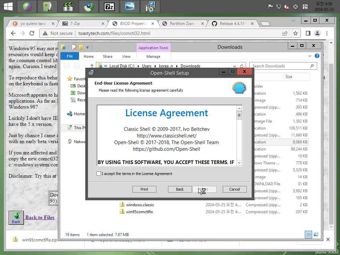Click the muted volume tray icon
340x255 pixels.
[287, 7]
